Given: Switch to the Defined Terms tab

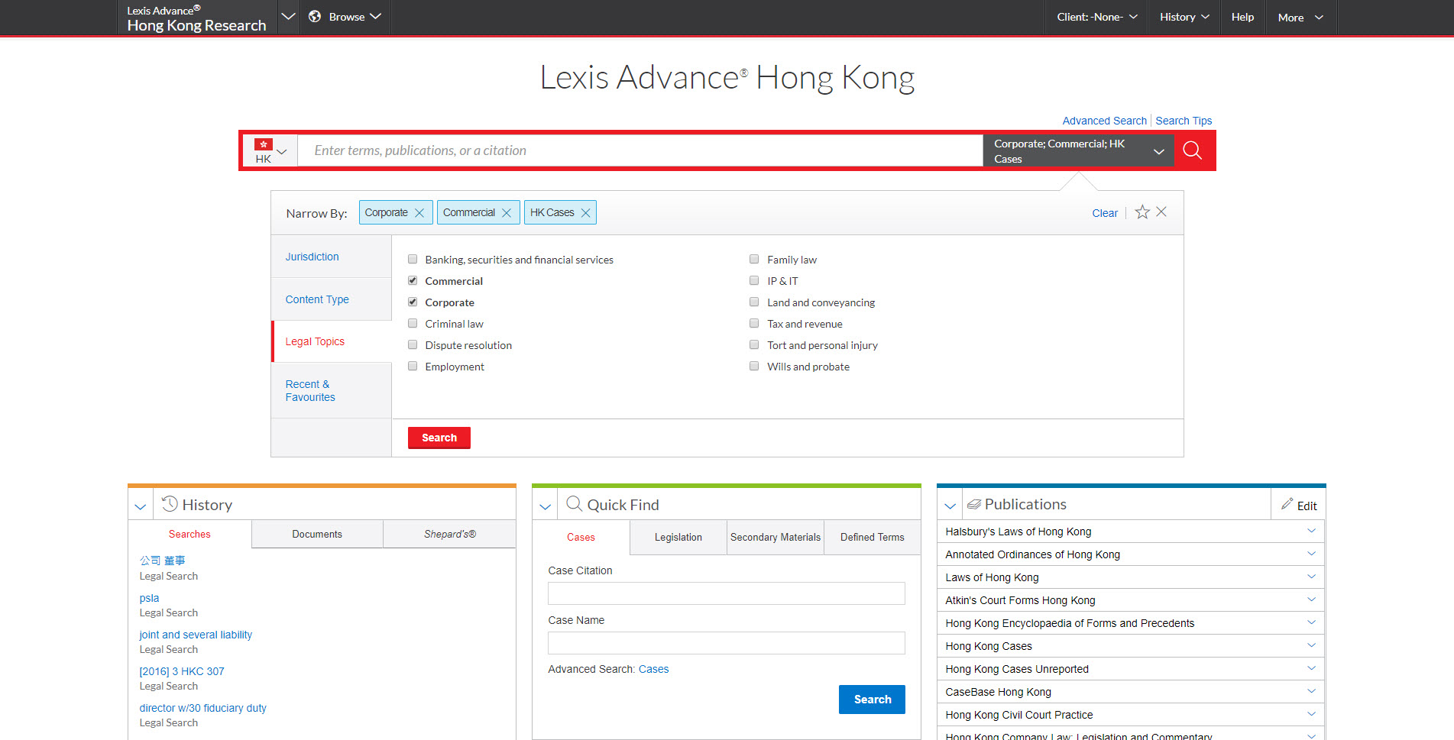Looking at the screenshot, I should tap(873, 538).
